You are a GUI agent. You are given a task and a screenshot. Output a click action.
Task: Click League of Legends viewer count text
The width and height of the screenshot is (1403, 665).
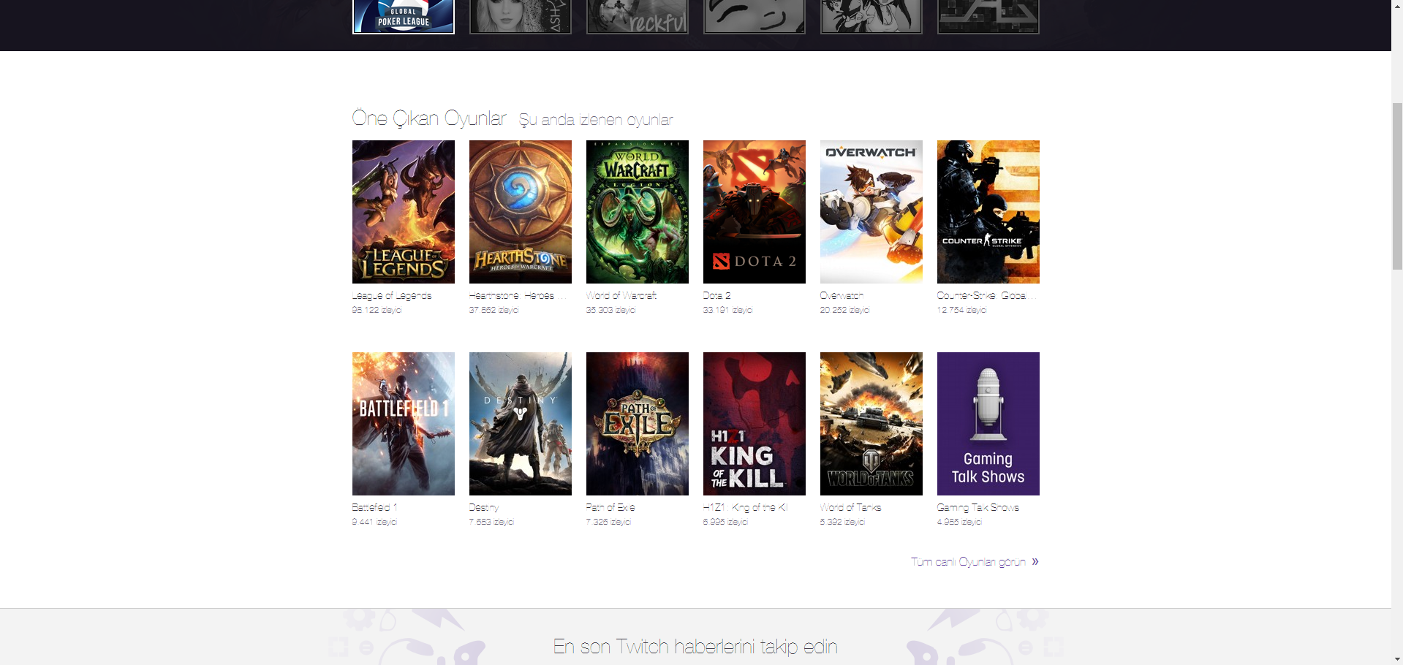[x=377, y=311]
